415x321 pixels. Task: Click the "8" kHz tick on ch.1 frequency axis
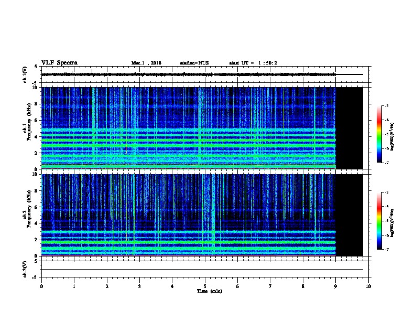pyautogui.click(x=36, y=104)
